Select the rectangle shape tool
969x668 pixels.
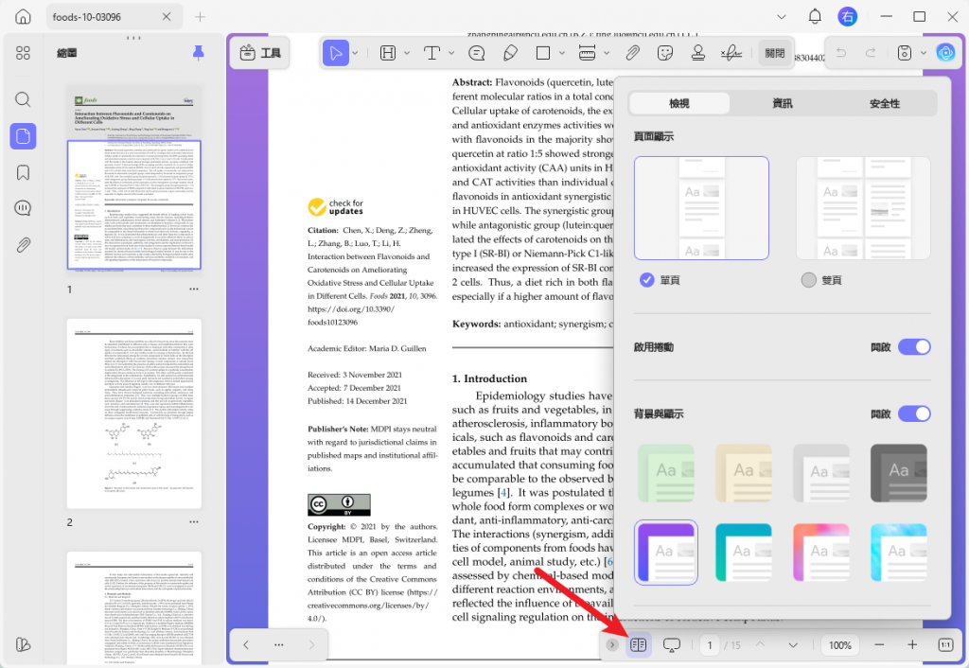pyautogui.click(x=543, y=53)
